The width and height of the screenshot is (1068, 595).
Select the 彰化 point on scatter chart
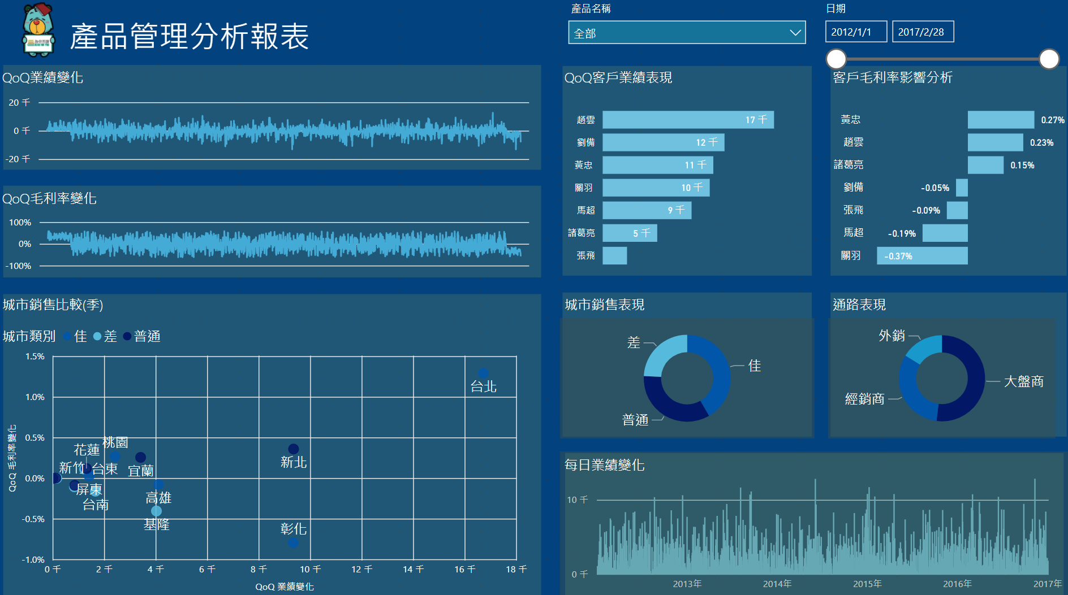293,542
